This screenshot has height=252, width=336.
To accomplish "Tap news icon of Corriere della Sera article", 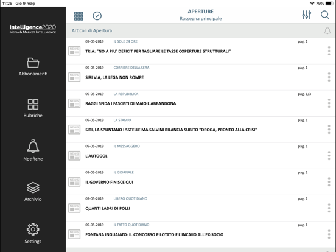I will click(74, 77).
